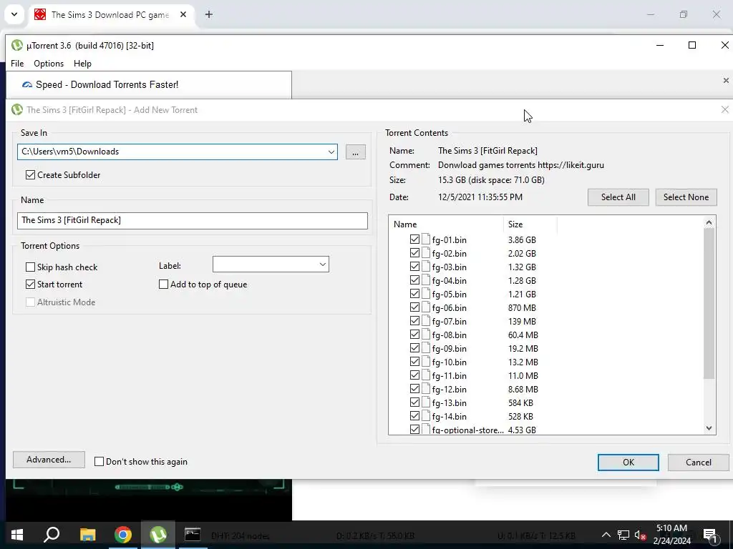Click the fg-09.bin file icon
Screen dimensions: 733x549
coord(426,348)
